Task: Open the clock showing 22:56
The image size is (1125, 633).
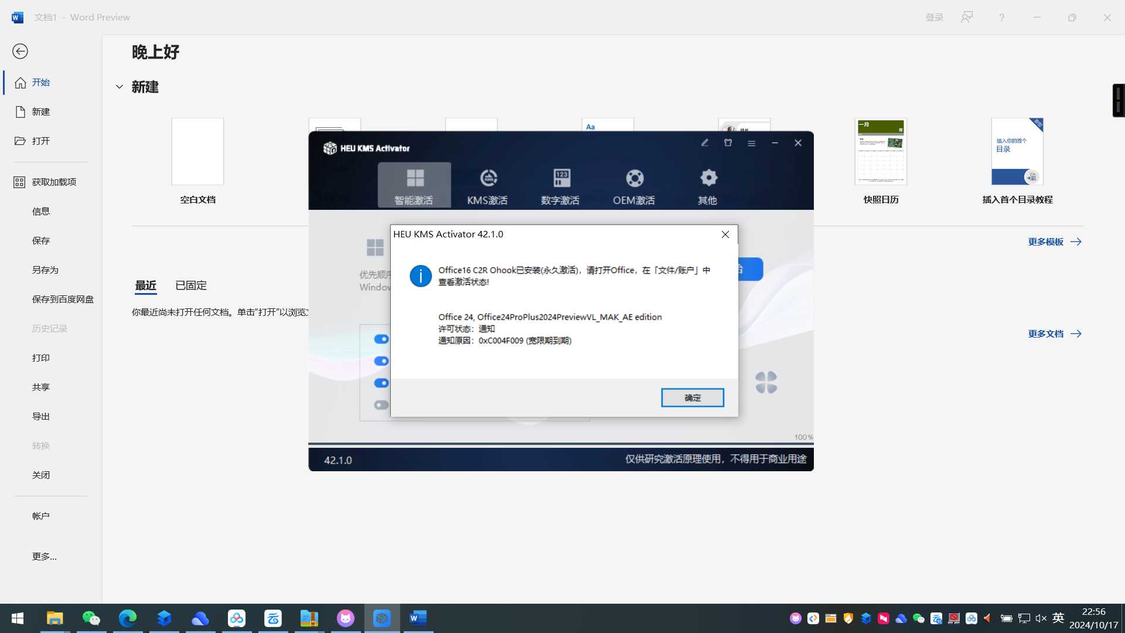Action: pos(1093,618)
